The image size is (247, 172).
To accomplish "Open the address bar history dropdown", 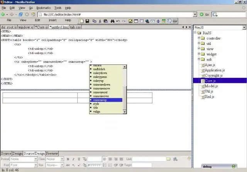I will click(195, 15).
